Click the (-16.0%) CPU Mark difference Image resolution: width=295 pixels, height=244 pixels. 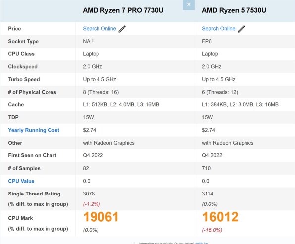tap(212, 230)
